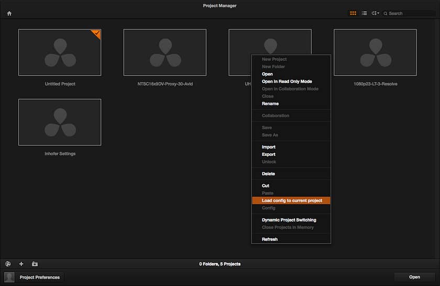440x286 pixels.
Task: Choose Export in the context menu
Action: click(x=291, y=154)
